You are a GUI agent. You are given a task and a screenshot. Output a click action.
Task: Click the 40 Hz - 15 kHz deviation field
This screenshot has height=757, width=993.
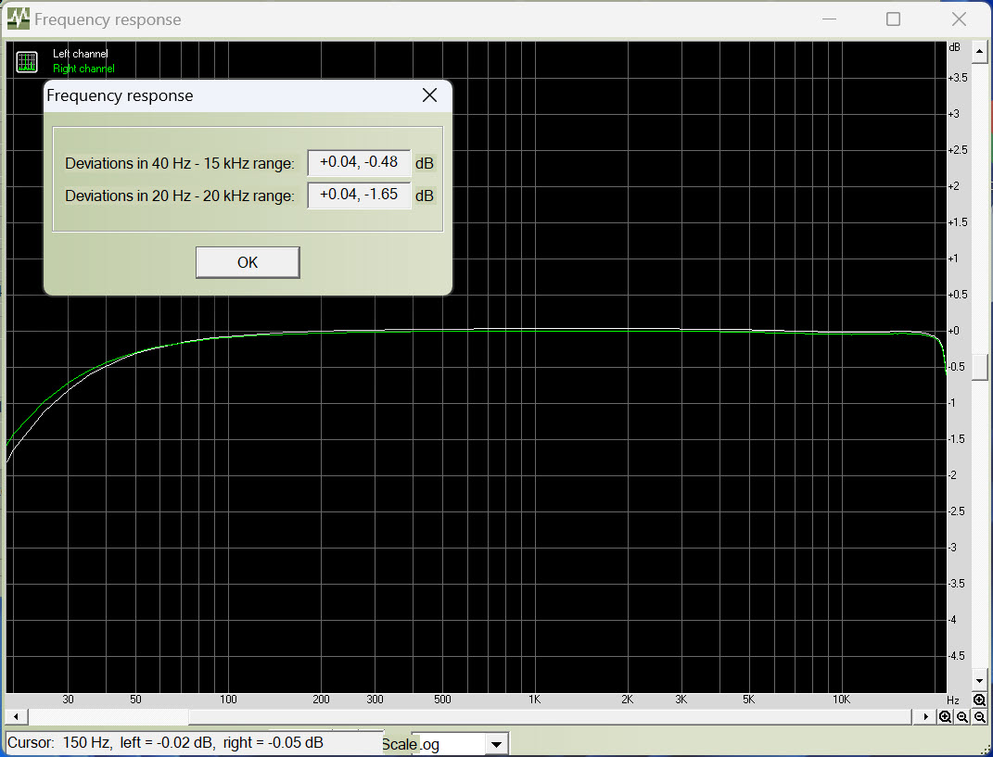coord(359,162)
